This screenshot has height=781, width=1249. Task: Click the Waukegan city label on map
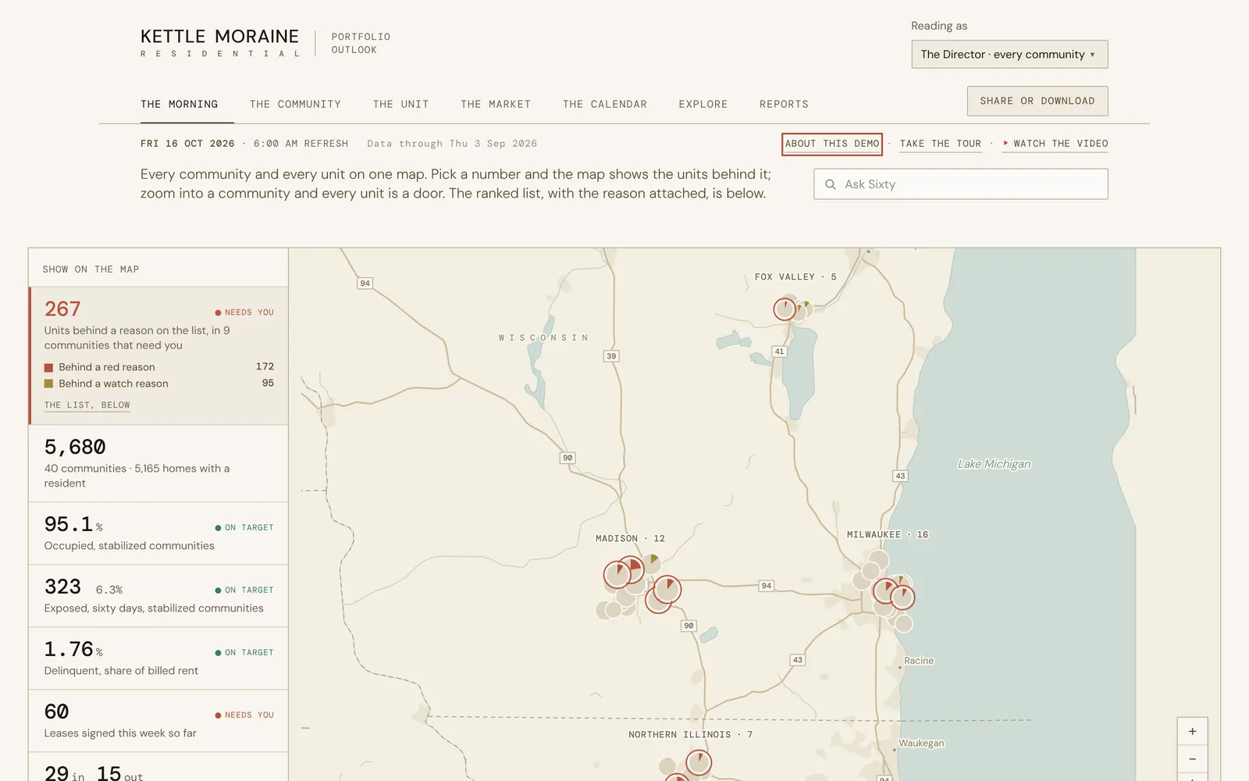pyautogui.click(x=921, y=744)
